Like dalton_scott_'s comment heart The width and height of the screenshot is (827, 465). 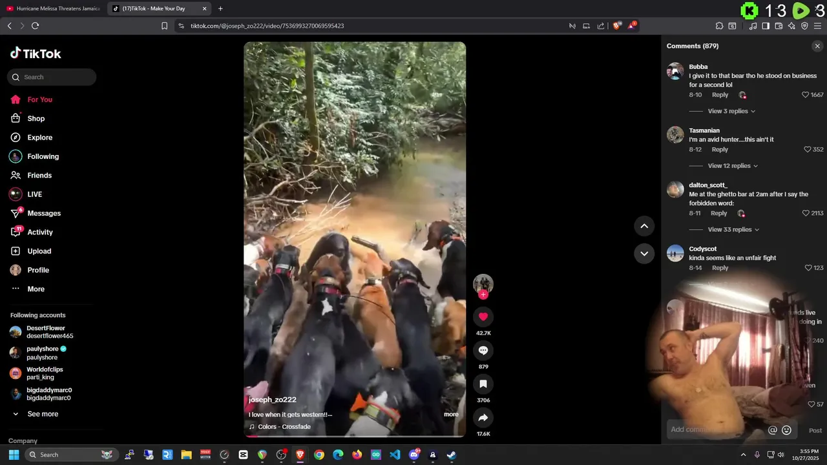point(805,213)
